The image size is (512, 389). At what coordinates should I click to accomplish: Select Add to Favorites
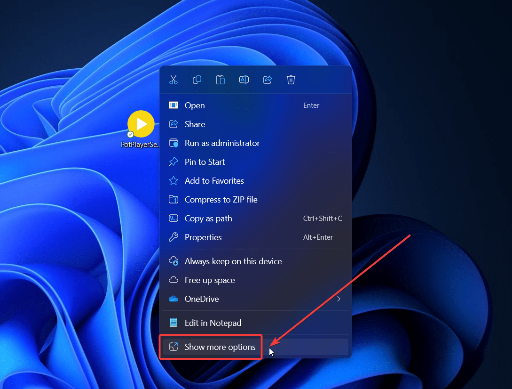coord(214,180)
